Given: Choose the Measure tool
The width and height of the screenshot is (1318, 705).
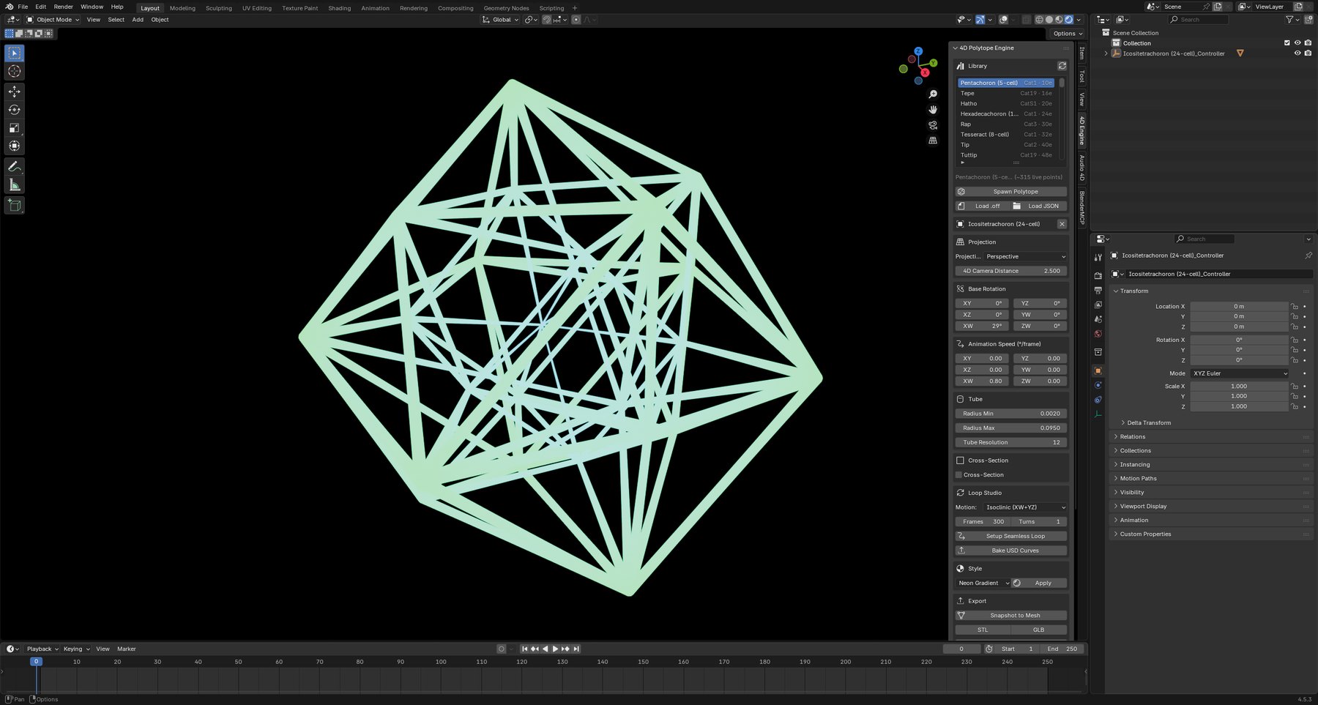Looking at the screenshot, I should 15,185.
